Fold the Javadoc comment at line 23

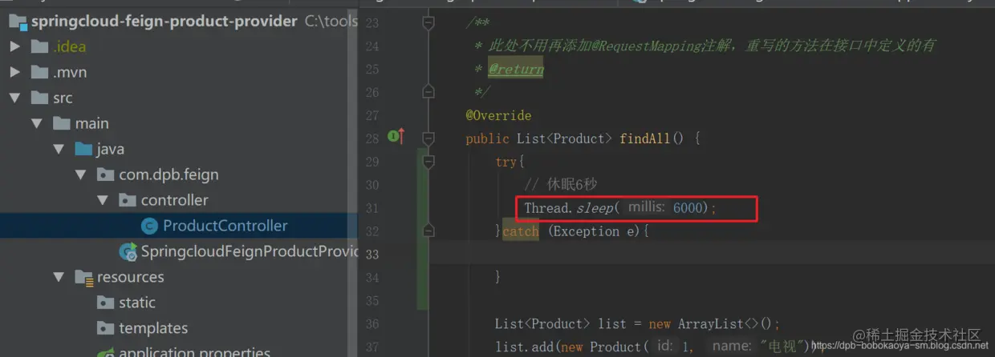[x=428, y=22]
